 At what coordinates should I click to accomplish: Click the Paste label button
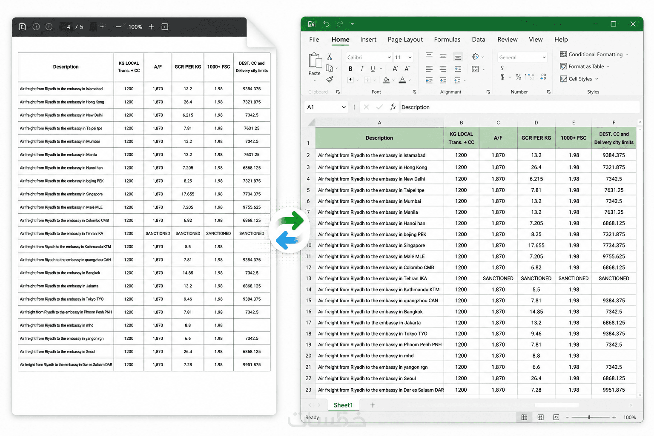click(315, 73)
